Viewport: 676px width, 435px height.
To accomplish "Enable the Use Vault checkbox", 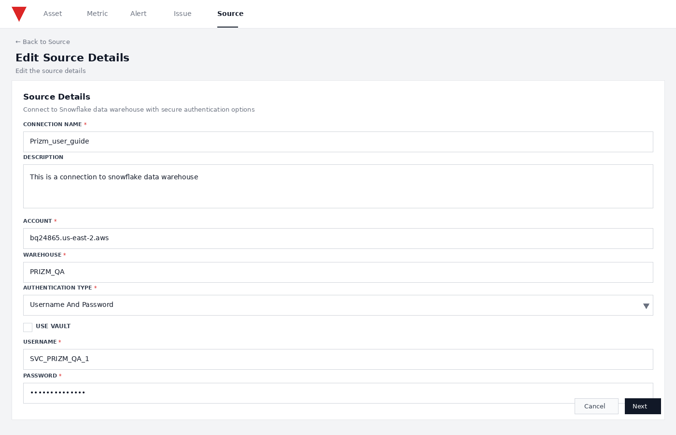I will [x=28, y=327].
